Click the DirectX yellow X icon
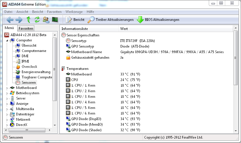This screenshot has width=241, height=143. click(12, 125)
